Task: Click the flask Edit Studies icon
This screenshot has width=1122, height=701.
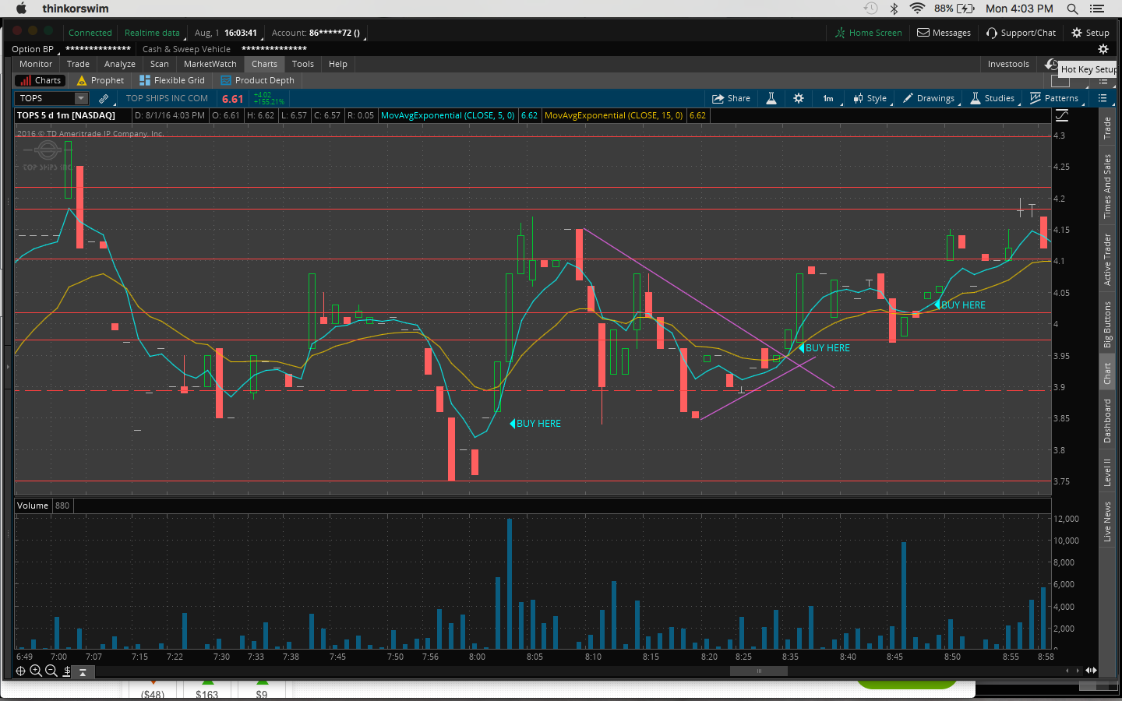Action: [771, 98]
